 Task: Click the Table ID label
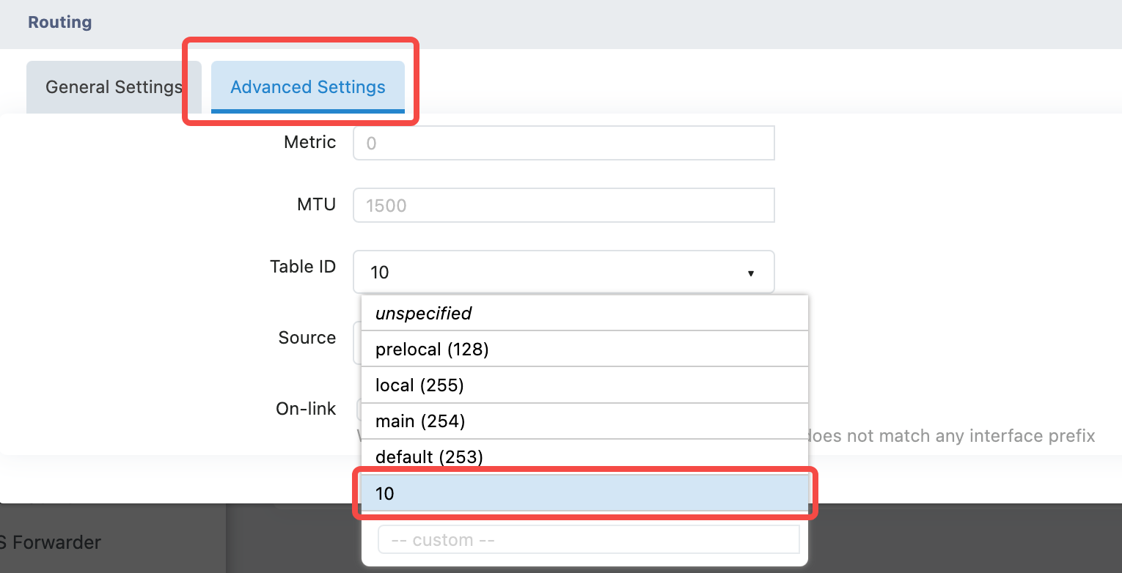pyautogui.click(x=302, y=267)
